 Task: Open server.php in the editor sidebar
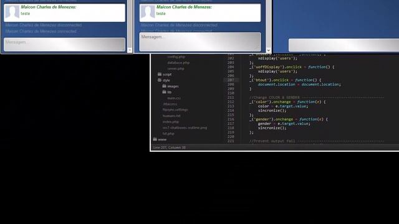(176, 68)
